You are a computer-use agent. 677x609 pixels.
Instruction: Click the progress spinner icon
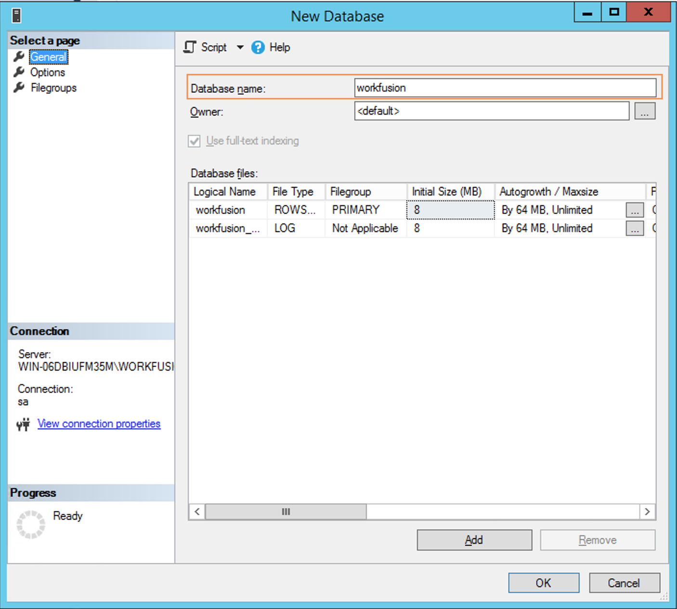tap(31, 525)
